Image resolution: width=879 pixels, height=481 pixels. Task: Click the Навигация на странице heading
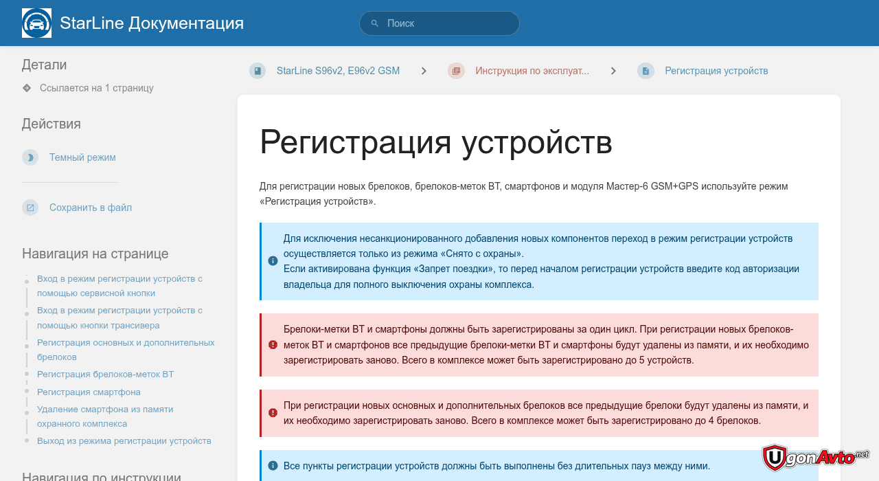tap(95, 254)
